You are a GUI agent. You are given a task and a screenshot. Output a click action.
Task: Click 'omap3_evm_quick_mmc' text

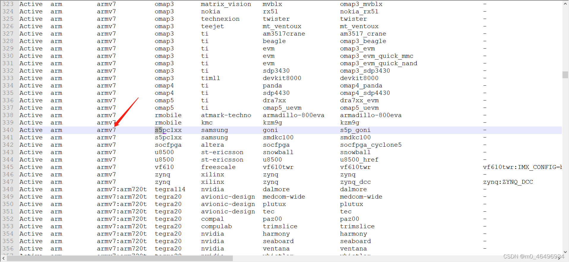[x=377, y=56]
